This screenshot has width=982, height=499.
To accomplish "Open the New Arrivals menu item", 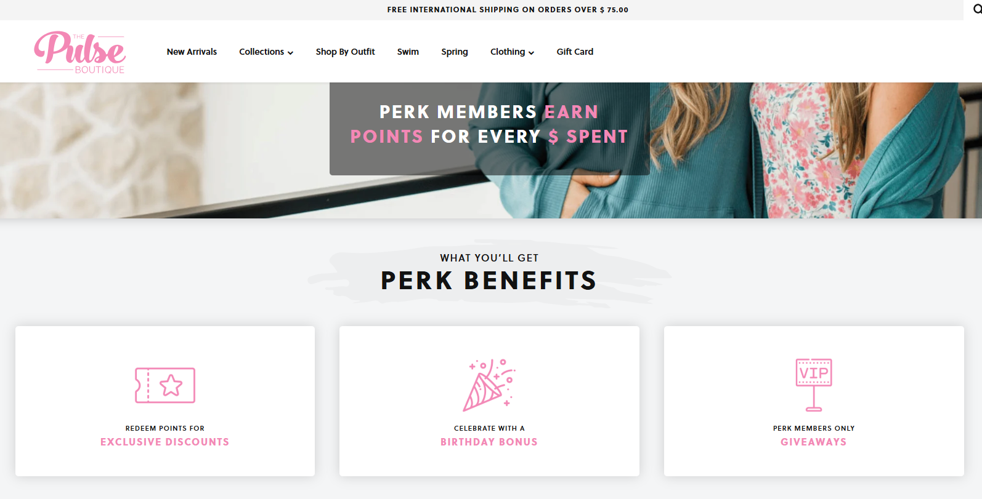I will point(192,52).
